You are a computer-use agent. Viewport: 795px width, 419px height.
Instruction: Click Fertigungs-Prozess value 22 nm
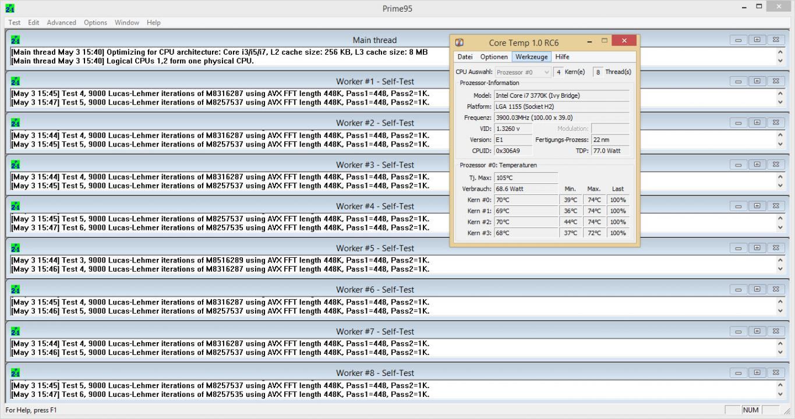point(610,140)
